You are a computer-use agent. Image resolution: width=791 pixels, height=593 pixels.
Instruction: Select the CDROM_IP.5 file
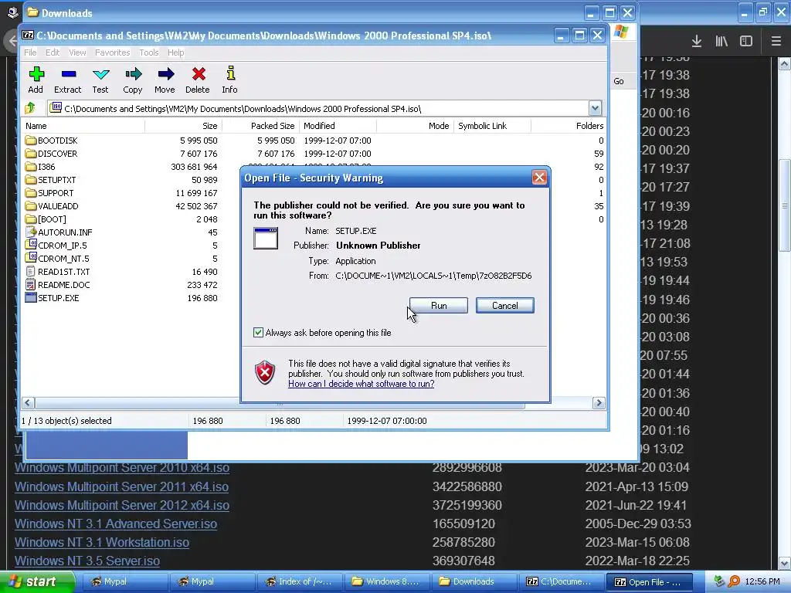56,246
